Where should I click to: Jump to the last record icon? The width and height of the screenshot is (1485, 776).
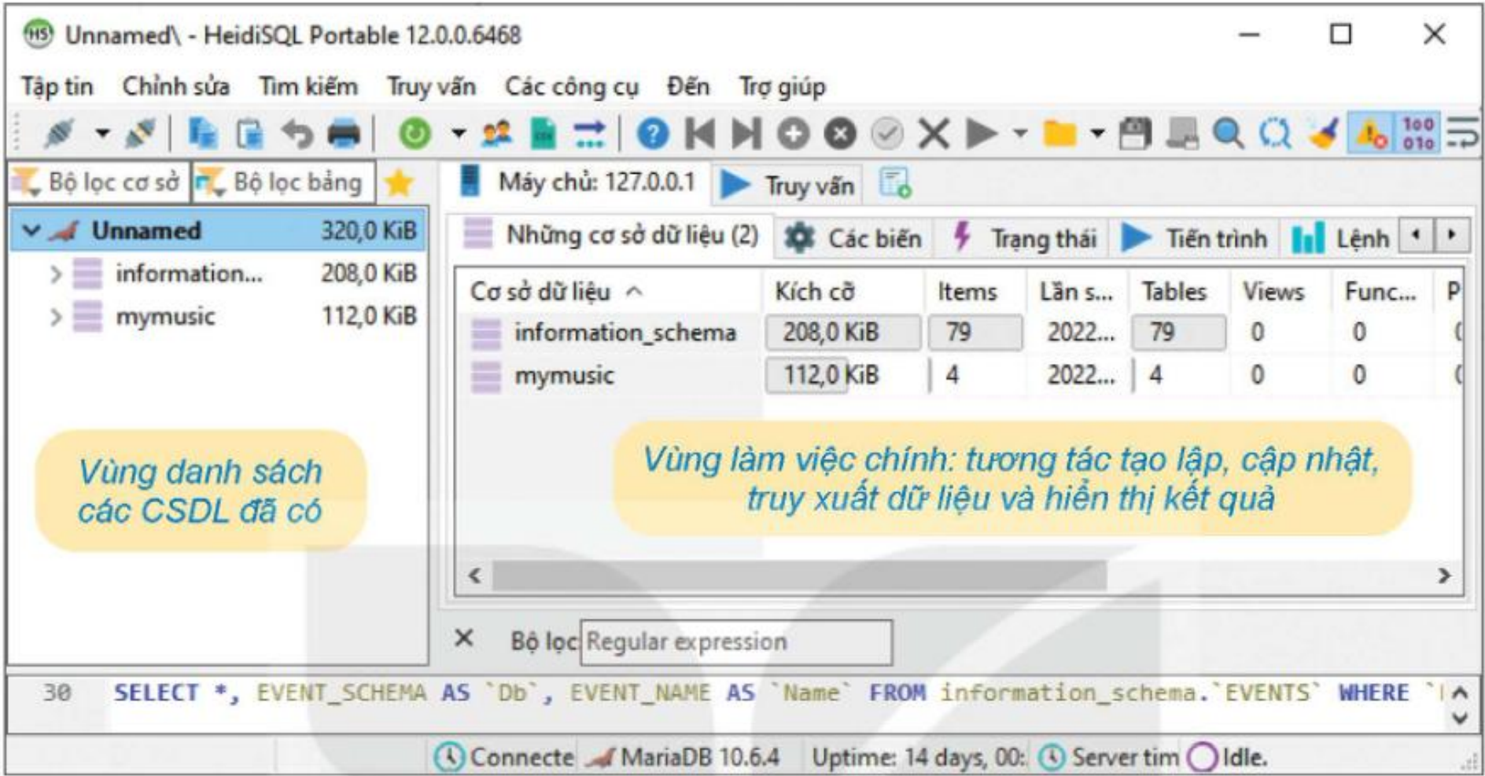746,134
